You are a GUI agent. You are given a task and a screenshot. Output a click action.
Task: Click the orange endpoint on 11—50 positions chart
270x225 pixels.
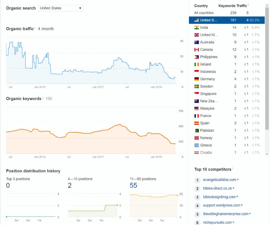click(x=178, y=195)
